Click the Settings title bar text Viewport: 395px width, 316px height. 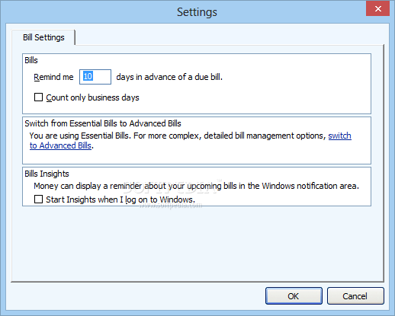click(197, 12)
